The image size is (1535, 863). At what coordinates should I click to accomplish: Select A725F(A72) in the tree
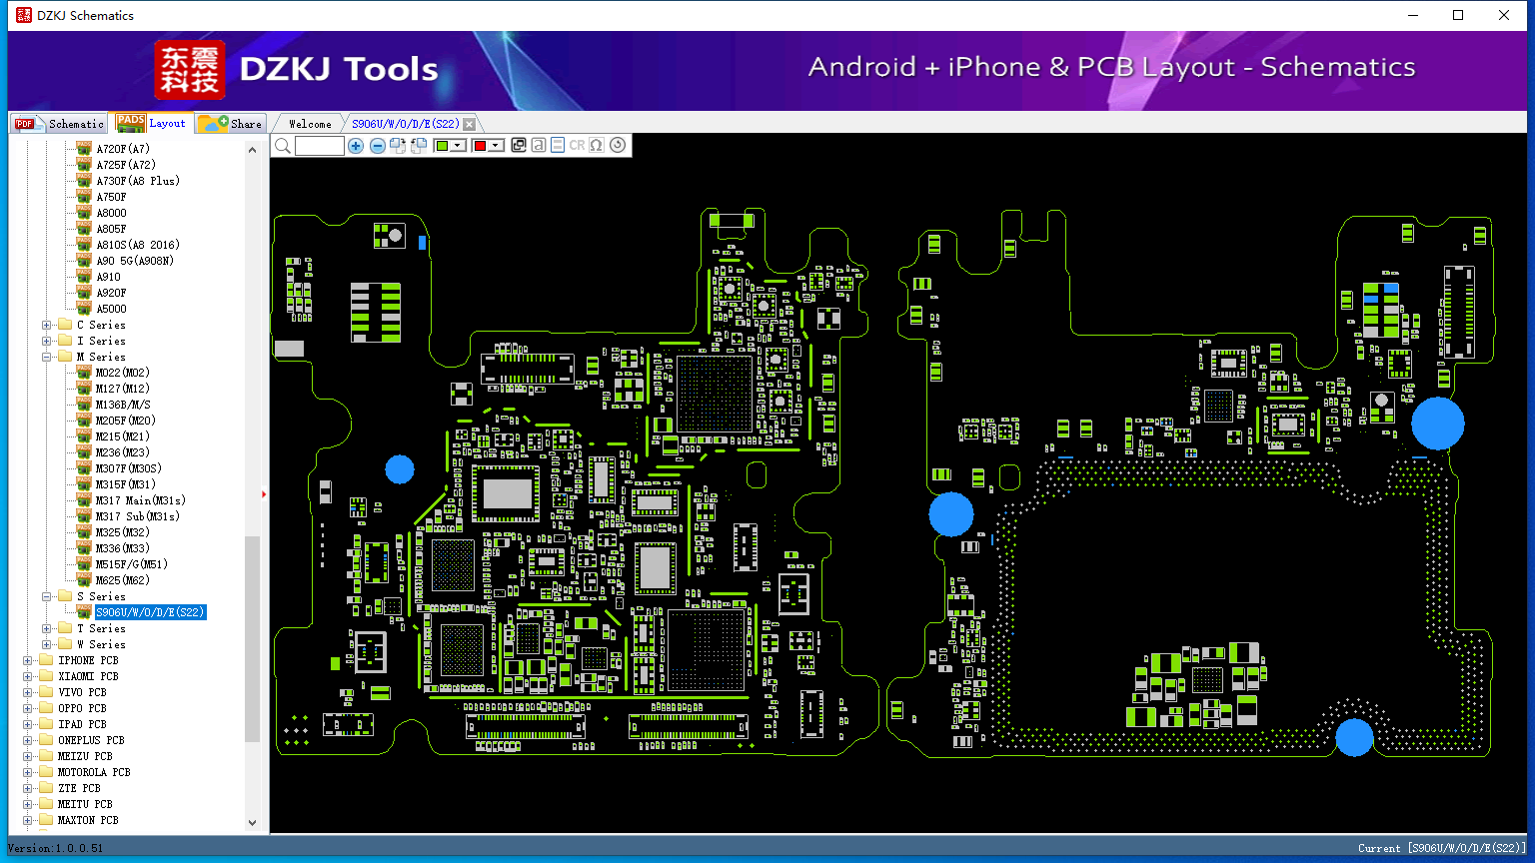126,165
